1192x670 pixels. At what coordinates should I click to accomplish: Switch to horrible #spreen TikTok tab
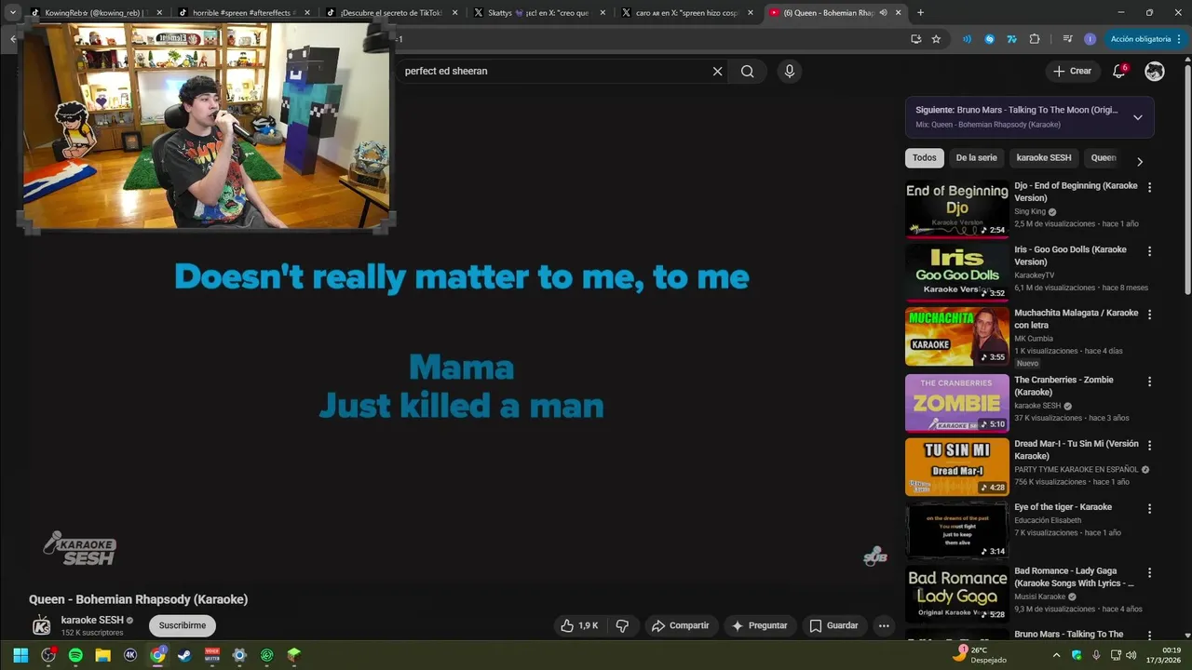(x=242, y=13)
